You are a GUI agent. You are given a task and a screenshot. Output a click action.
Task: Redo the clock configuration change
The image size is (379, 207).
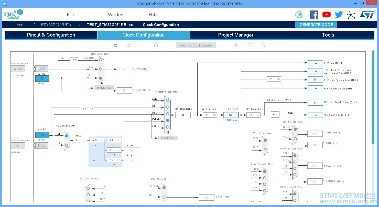(129, 45)
